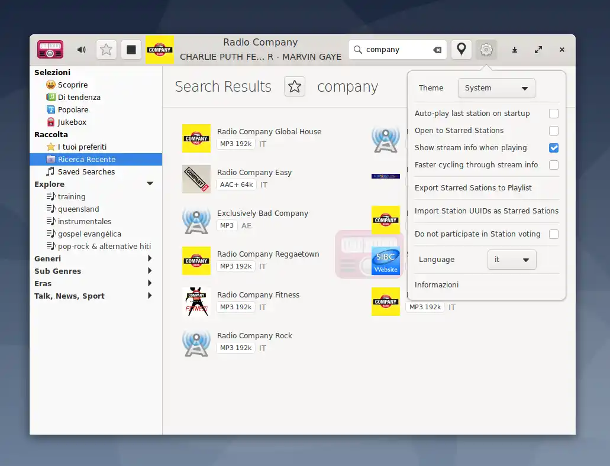This screenshot has width=610, height=466.
Task: Collapse the Explore section
Action: (x=150, y=183)
